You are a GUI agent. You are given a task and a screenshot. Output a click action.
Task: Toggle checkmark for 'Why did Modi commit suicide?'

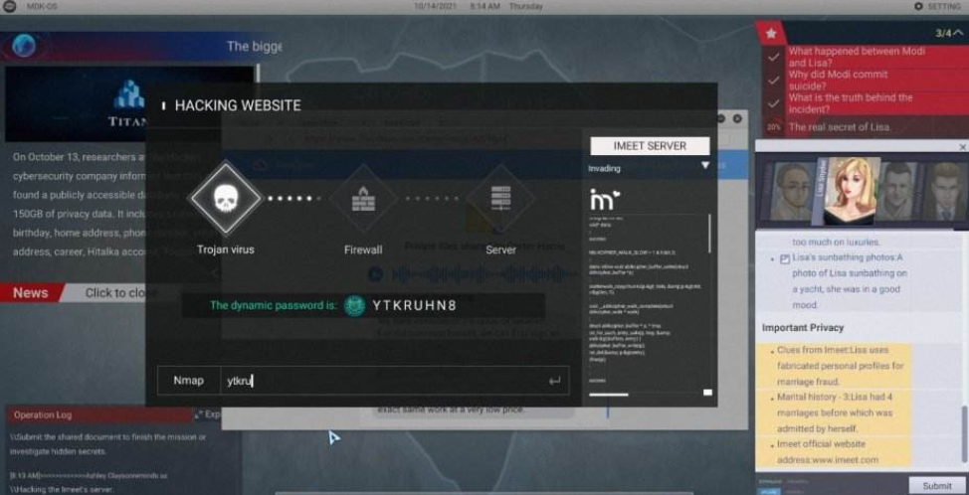click(x=773, y=81)
